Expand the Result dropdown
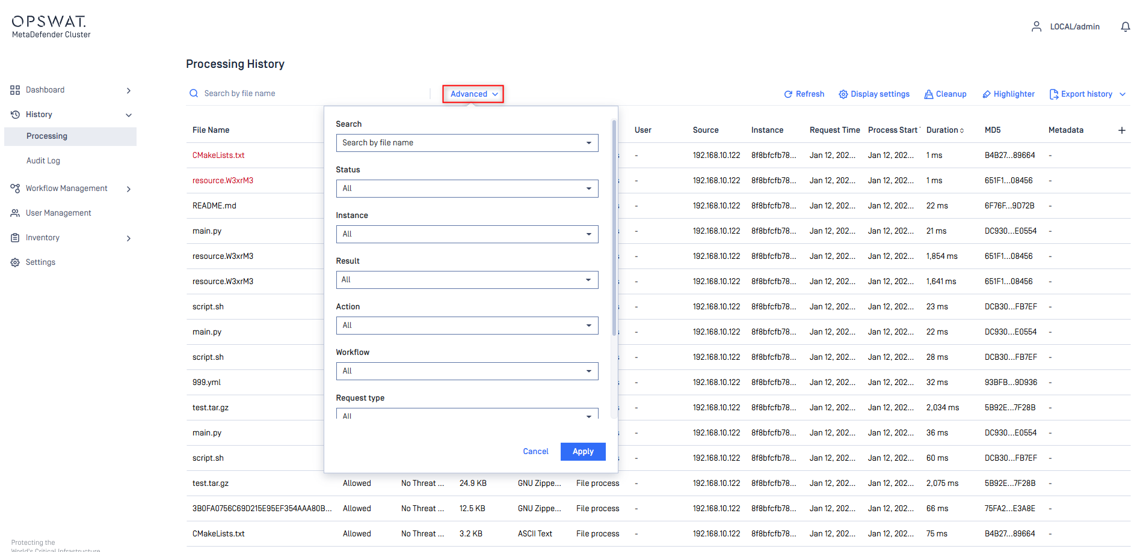This screenshot has height=552, width=1137. [x=467, y=280]
